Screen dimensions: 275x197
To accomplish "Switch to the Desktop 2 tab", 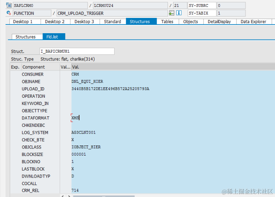I will [56, 22].
